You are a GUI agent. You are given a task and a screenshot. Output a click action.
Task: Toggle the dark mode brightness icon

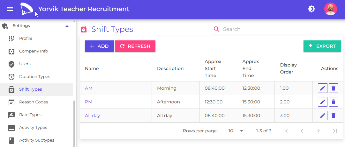point(311,9)
